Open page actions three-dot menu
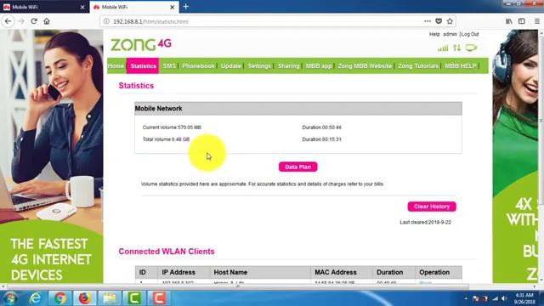The height and width of the screenshot is (306, 544). (428, 21)
